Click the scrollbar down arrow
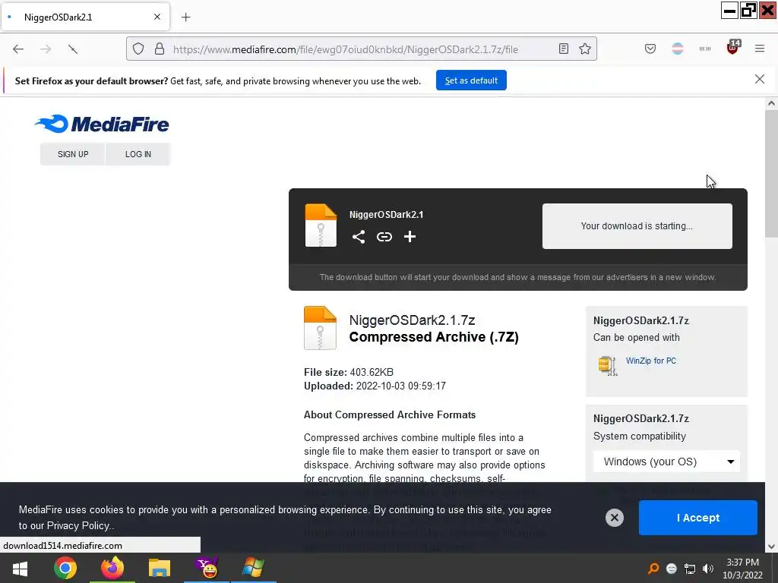The height and width of the screenshot is (583, 778). [771, 547]
